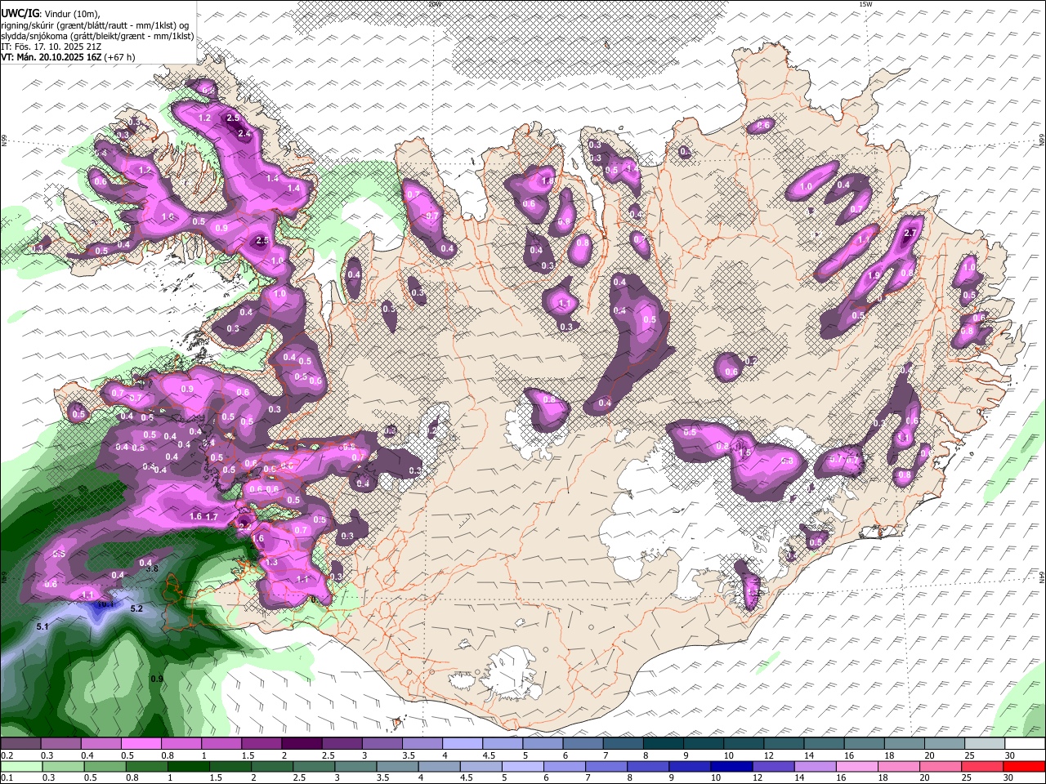Viewport: 1046px width, 784px height.
Task: Pick lower legend dark green swatch between 1 and 1.5
Action: (x=188, y=767)
